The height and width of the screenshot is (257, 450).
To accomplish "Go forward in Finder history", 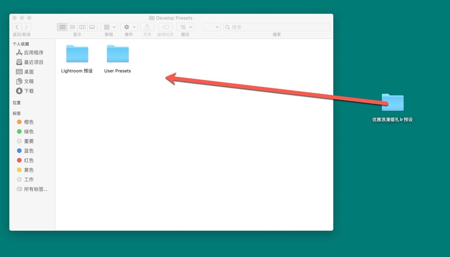I will pos(27,27).
